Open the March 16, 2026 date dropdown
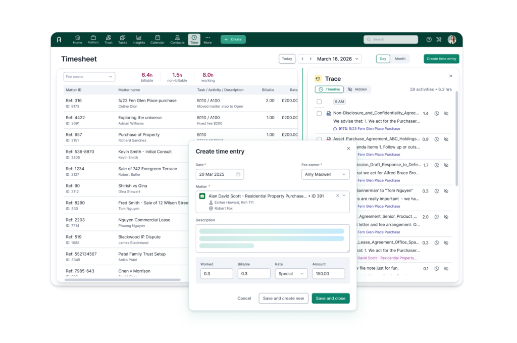 [338, 59]
